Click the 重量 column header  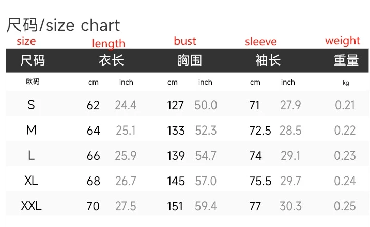[346, 61]
